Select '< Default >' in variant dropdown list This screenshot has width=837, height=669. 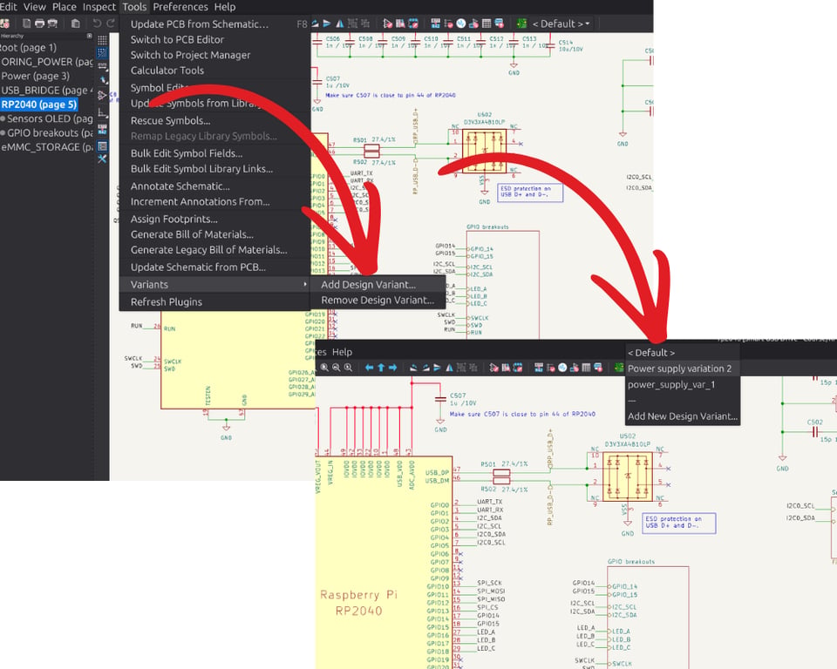click(651, 353)
